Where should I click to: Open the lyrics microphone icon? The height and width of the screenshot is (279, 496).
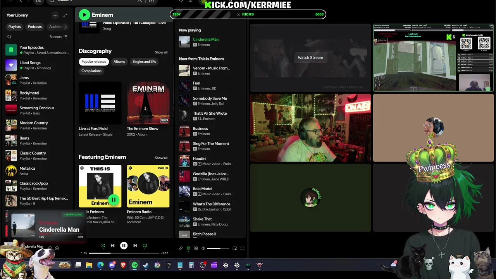click(181, 248)
